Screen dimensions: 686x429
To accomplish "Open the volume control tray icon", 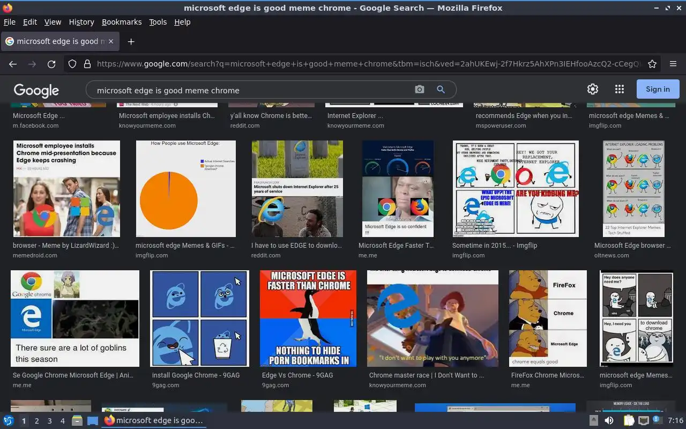I will [609, 420].
